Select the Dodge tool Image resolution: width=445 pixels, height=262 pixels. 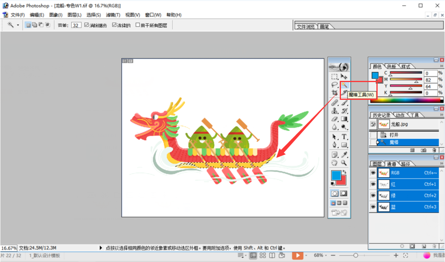tap(344, 127)
